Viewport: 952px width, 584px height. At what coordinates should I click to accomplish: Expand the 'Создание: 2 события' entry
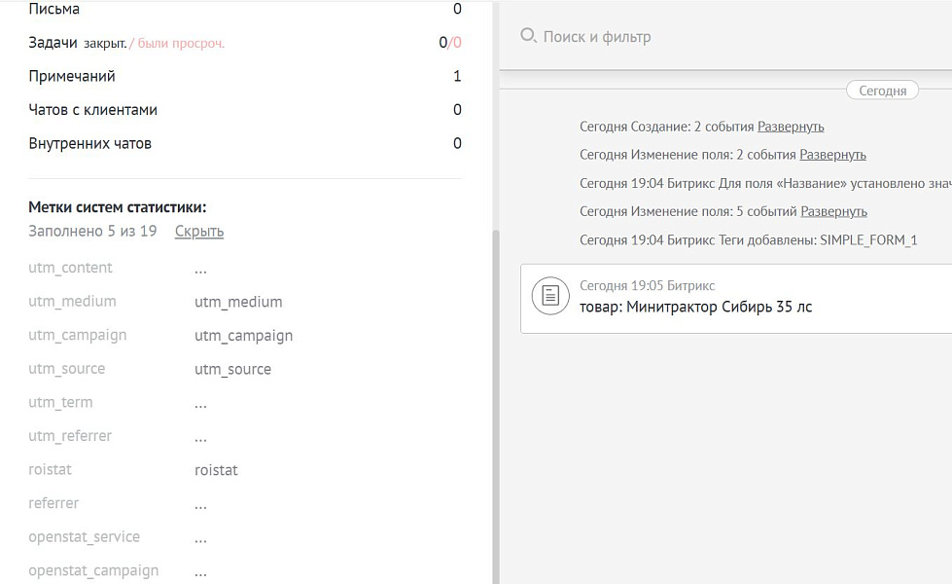(x=791, y=127)
